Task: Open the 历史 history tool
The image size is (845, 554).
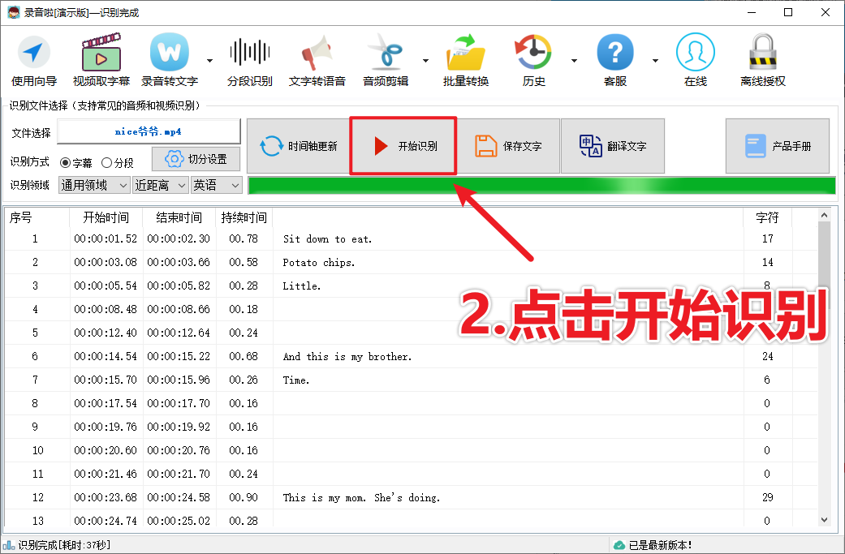Action: pyautogui.click(x=533, y=60)
